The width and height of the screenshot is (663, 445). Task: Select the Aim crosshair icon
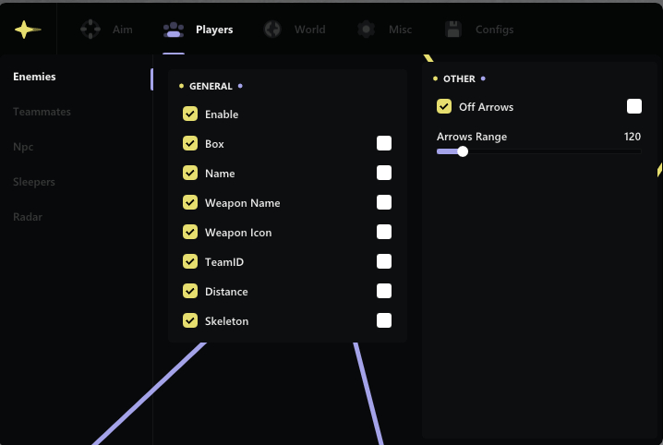[x=90, y=30]
